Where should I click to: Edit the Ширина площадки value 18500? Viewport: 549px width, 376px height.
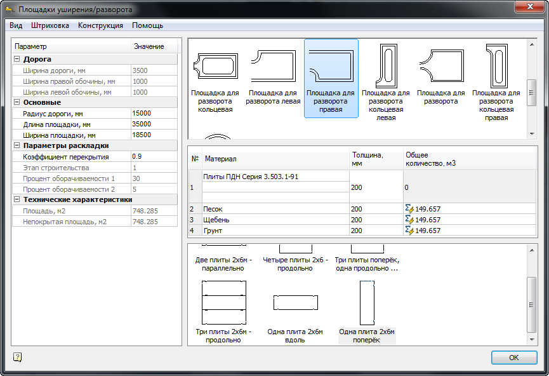coord(154,135)
